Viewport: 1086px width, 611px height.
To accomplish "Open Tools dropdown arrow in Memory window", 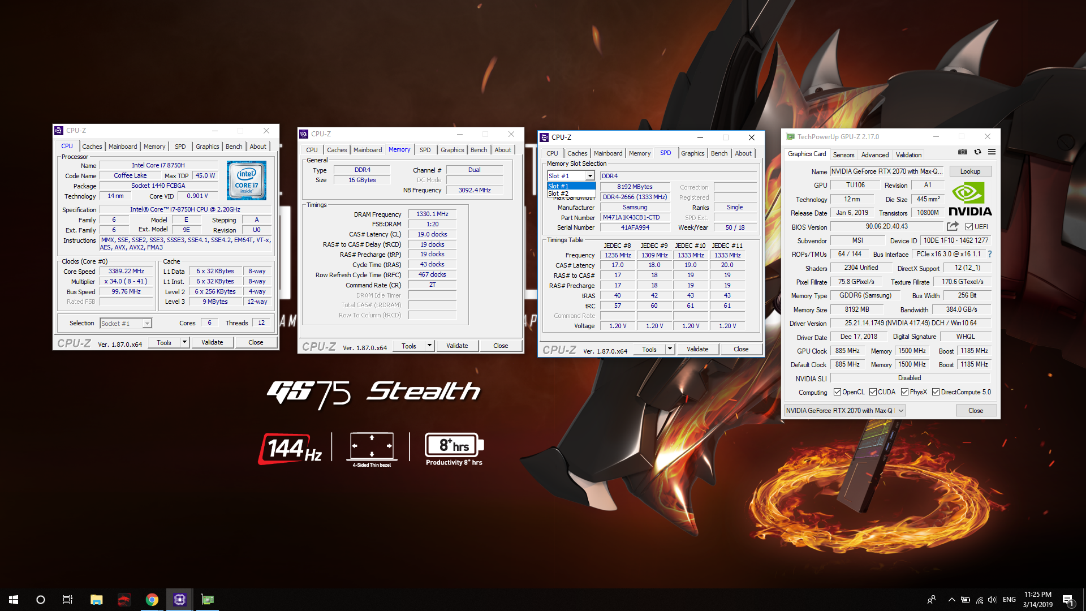I will pyautogui.click(x=429, y=346).
